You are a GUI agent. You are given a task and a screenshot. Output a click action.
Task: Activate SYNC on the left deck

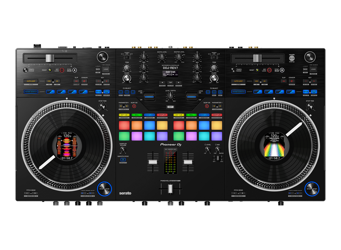pos(74,70)
